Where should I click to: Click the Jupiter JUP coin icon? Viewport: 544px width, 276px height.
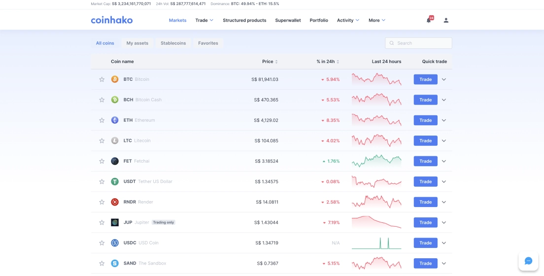[115, 223]
